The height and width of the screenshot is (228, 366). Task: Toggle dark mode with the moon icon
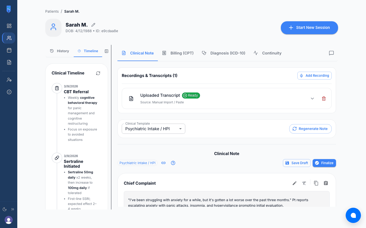[5, 209]
